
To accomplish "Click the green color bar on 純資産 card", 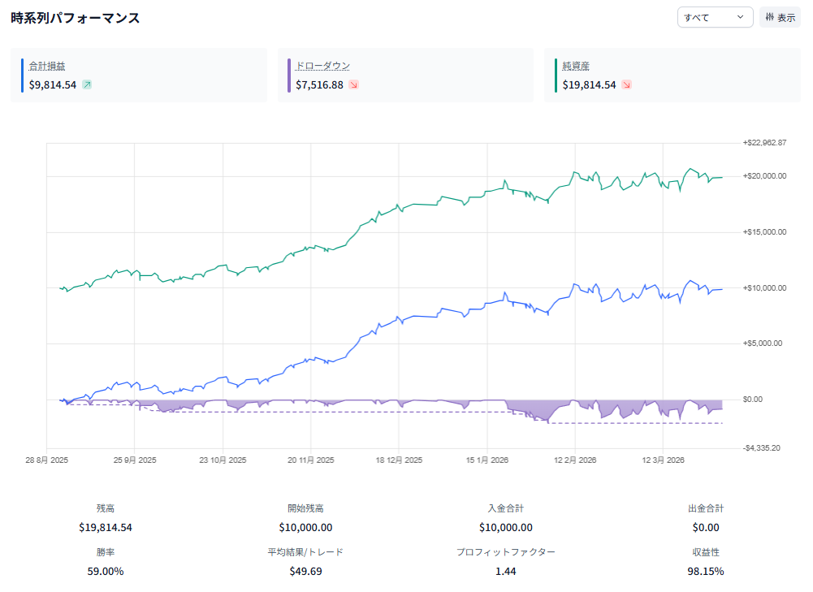I will click(x=556, y=75).
